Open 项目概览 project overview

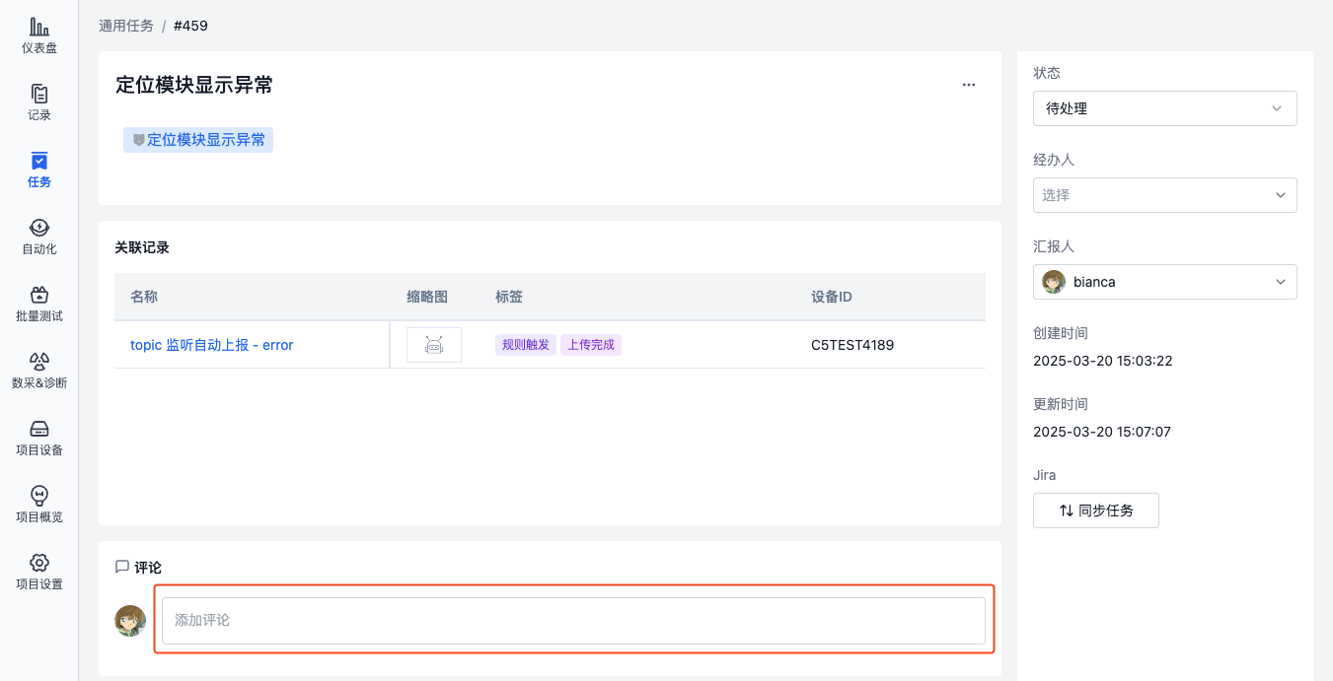tap(39, 505)
